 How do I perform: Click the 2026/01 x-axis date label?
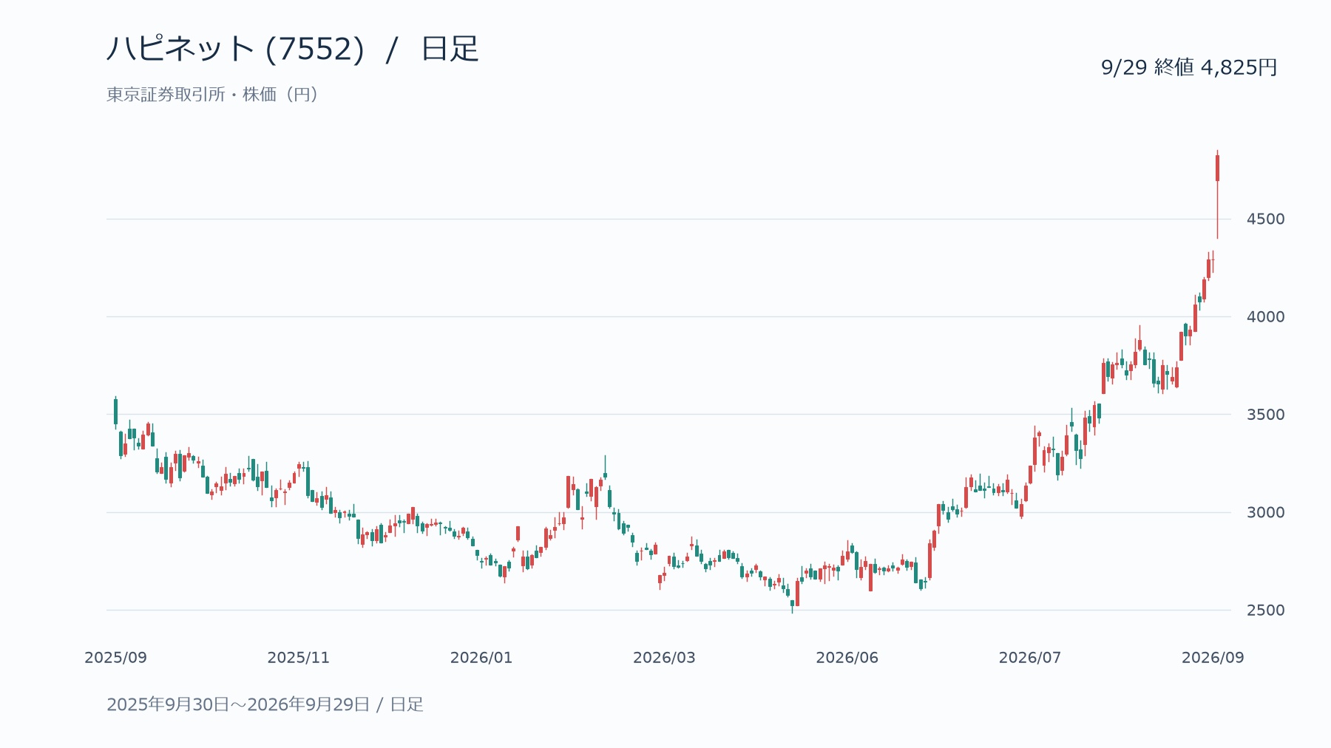pos(481,658)
